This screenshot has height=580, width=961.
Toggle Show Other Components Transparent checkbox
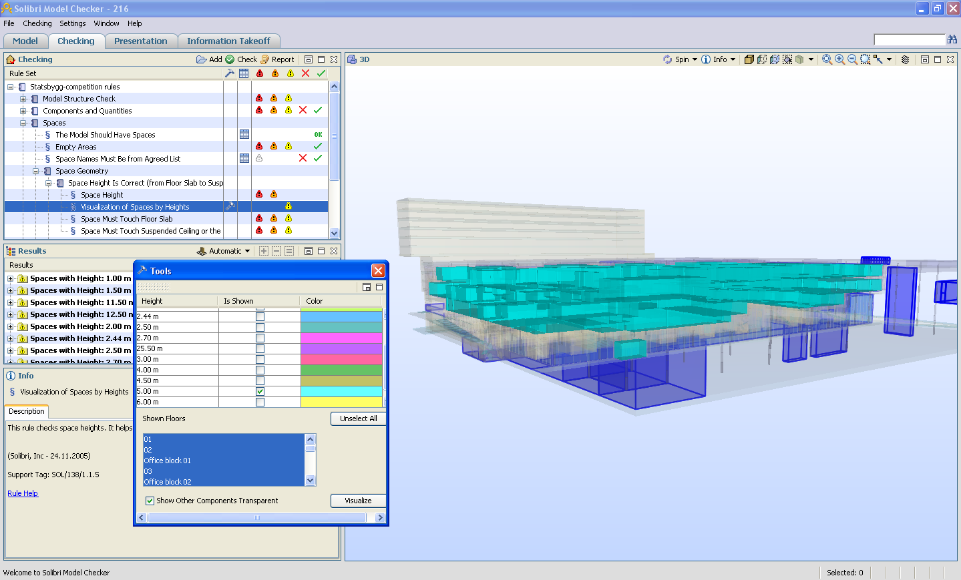(x=150, y=501)
